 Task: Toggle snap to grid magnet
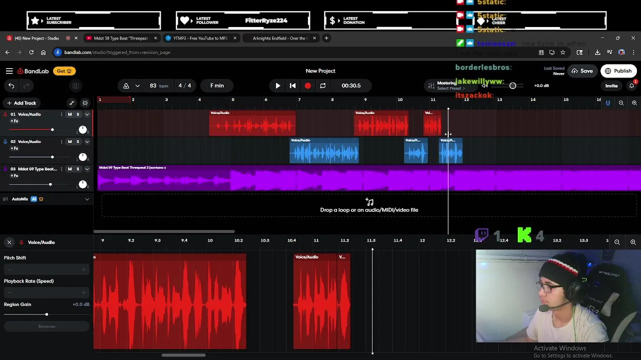(608, 103)
